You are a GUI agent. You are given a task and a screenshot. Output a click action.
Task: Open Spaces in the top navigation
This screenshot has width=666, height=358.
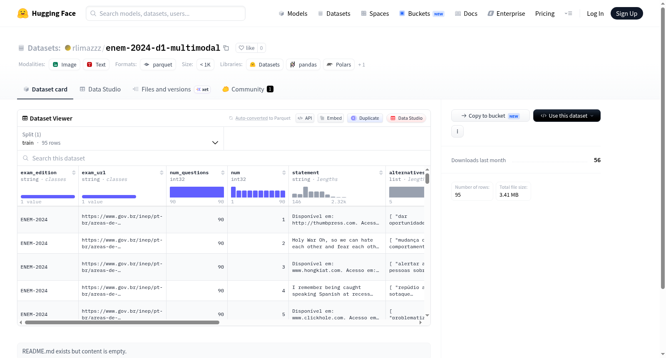point(375,14)
